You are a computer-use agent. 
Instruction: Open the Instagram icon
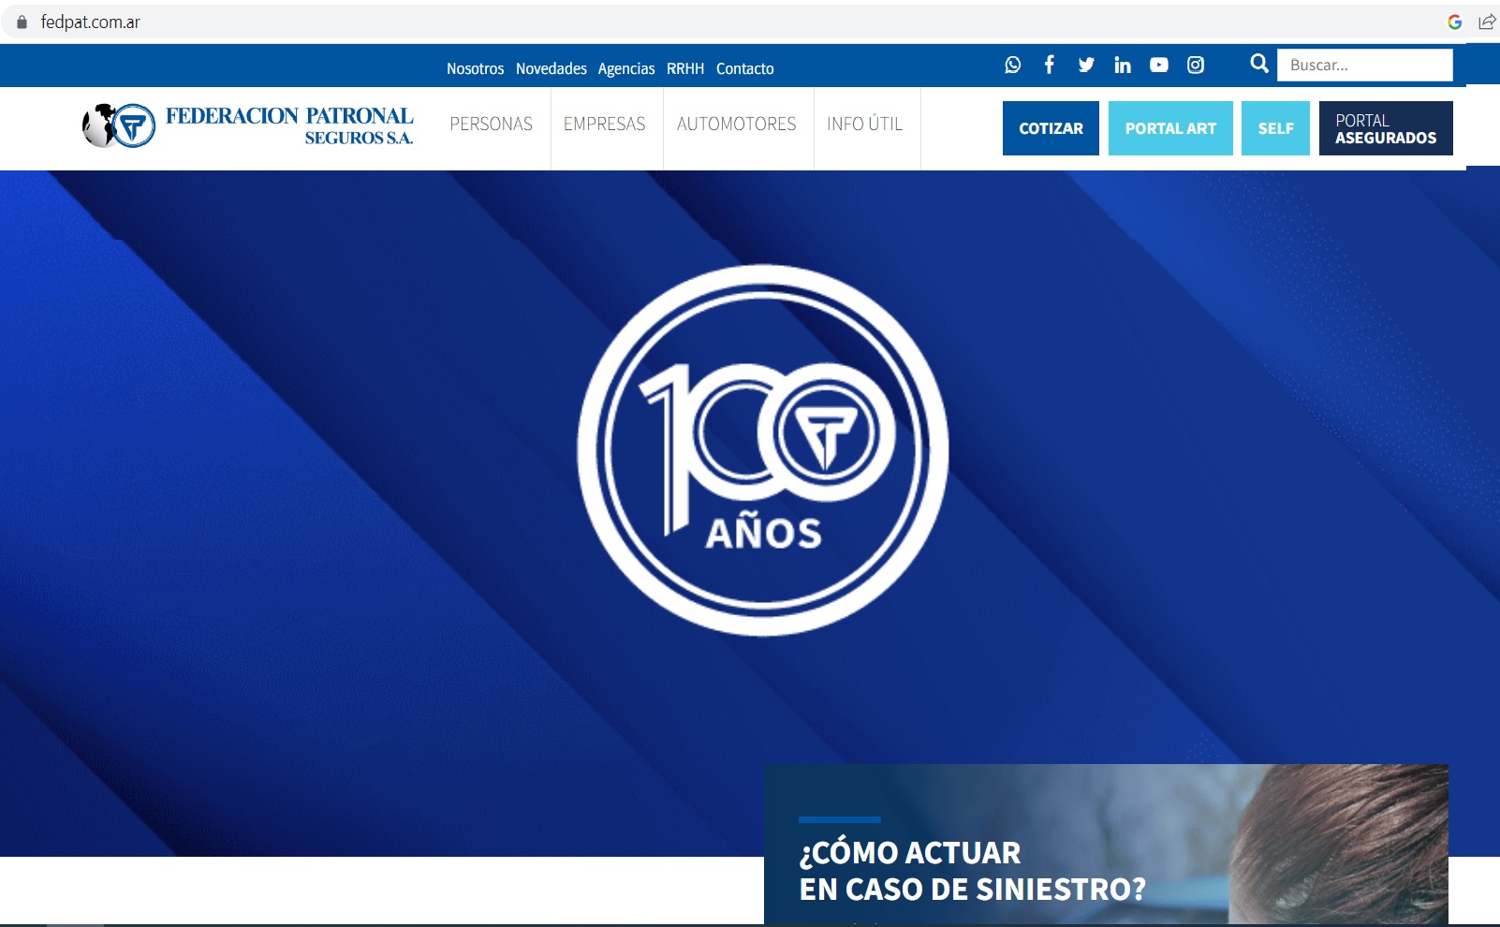tap(1196, 65)
